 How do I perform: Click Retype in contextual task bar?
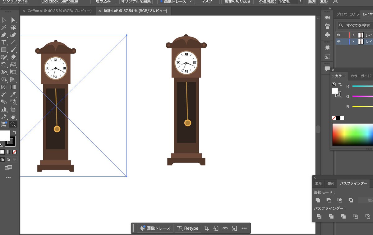[x=188, y=228]
